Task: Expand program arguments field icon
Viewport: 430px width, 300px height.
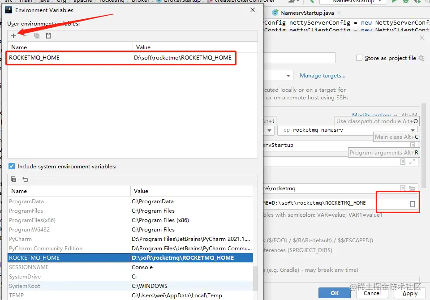Action: [x=412, y=162]
